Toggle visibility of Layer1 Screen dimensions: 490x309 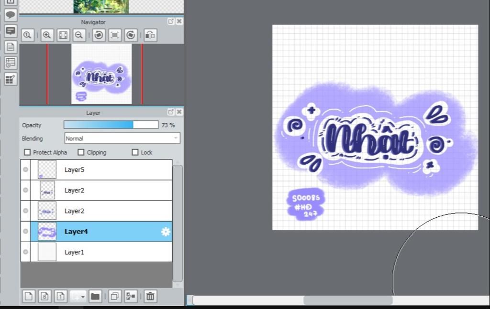pos(26,252)
